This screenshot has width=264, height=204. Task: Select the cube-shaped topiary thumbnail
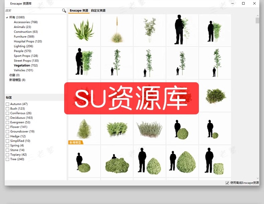[215, 161]
